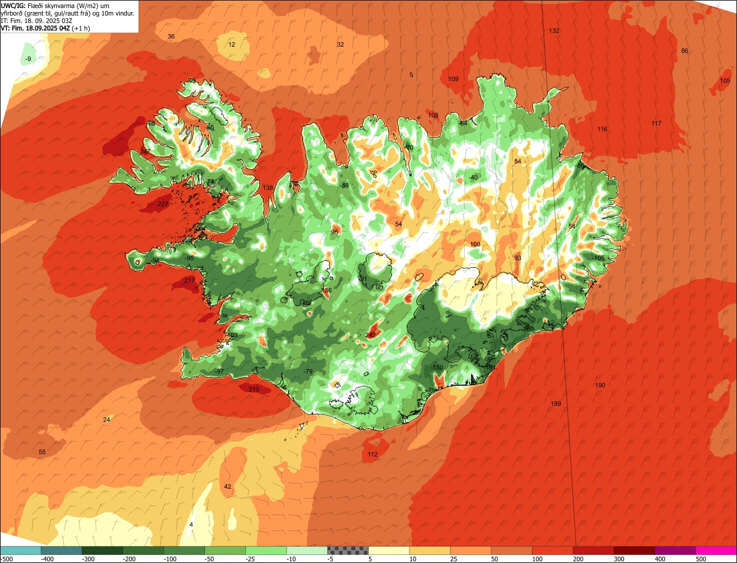Click the value -9 in the top-left corner patch
Viewport: 737px width, 563px height.
28,59
